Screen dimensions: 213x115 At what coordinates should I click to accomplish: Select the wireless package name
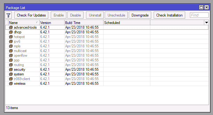[20, 84]
